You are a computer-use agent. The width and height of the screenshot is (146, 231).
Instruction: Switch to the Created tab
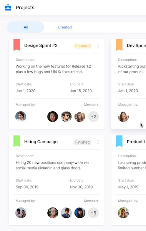pos(65,27)
